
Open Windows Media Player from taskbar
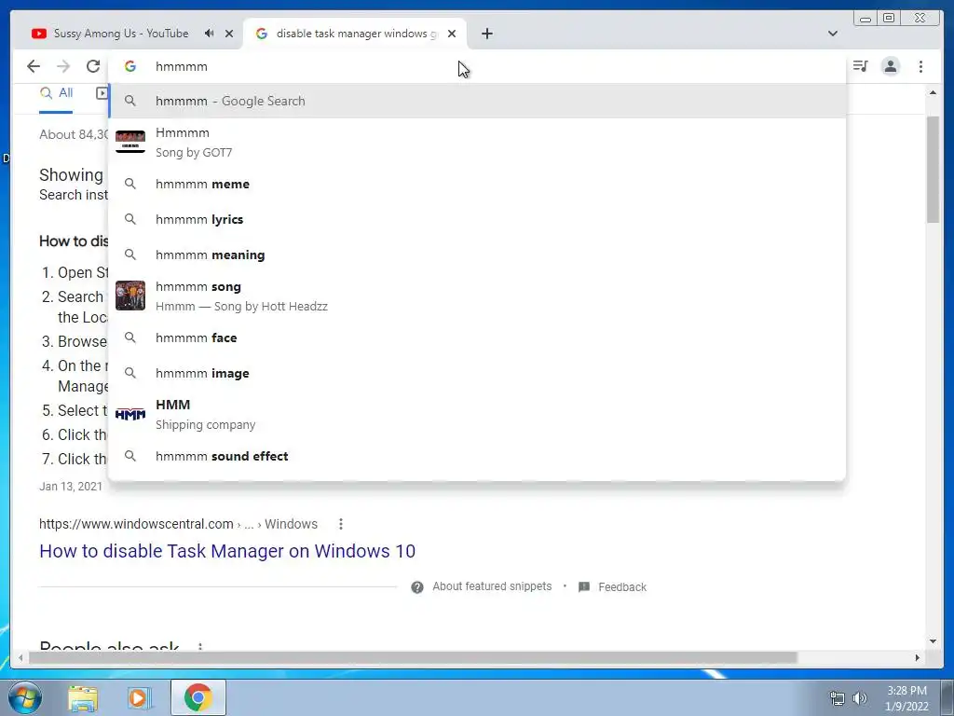[x=139, y=697]
